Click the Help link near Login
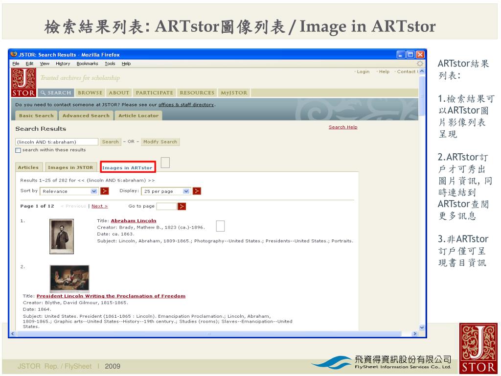This screenshot has height=376, width=501. [384, 71]
